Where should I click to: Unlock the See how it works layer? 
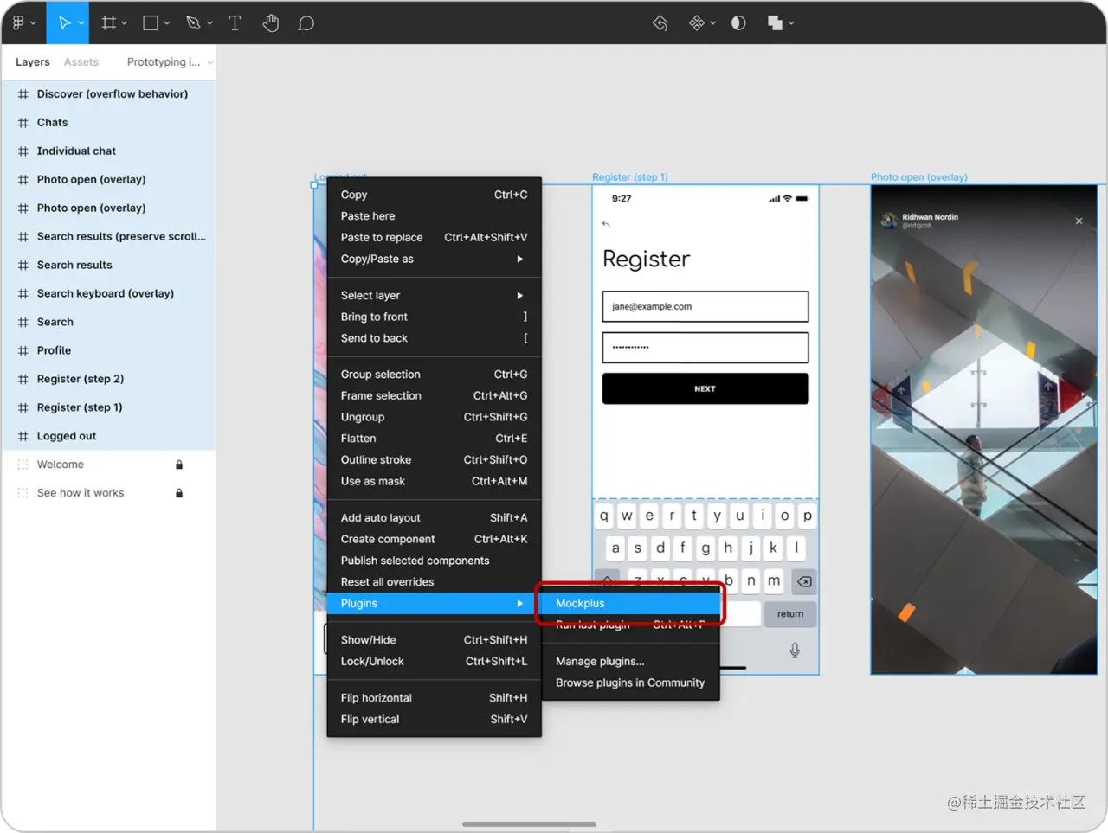point(179,493)
